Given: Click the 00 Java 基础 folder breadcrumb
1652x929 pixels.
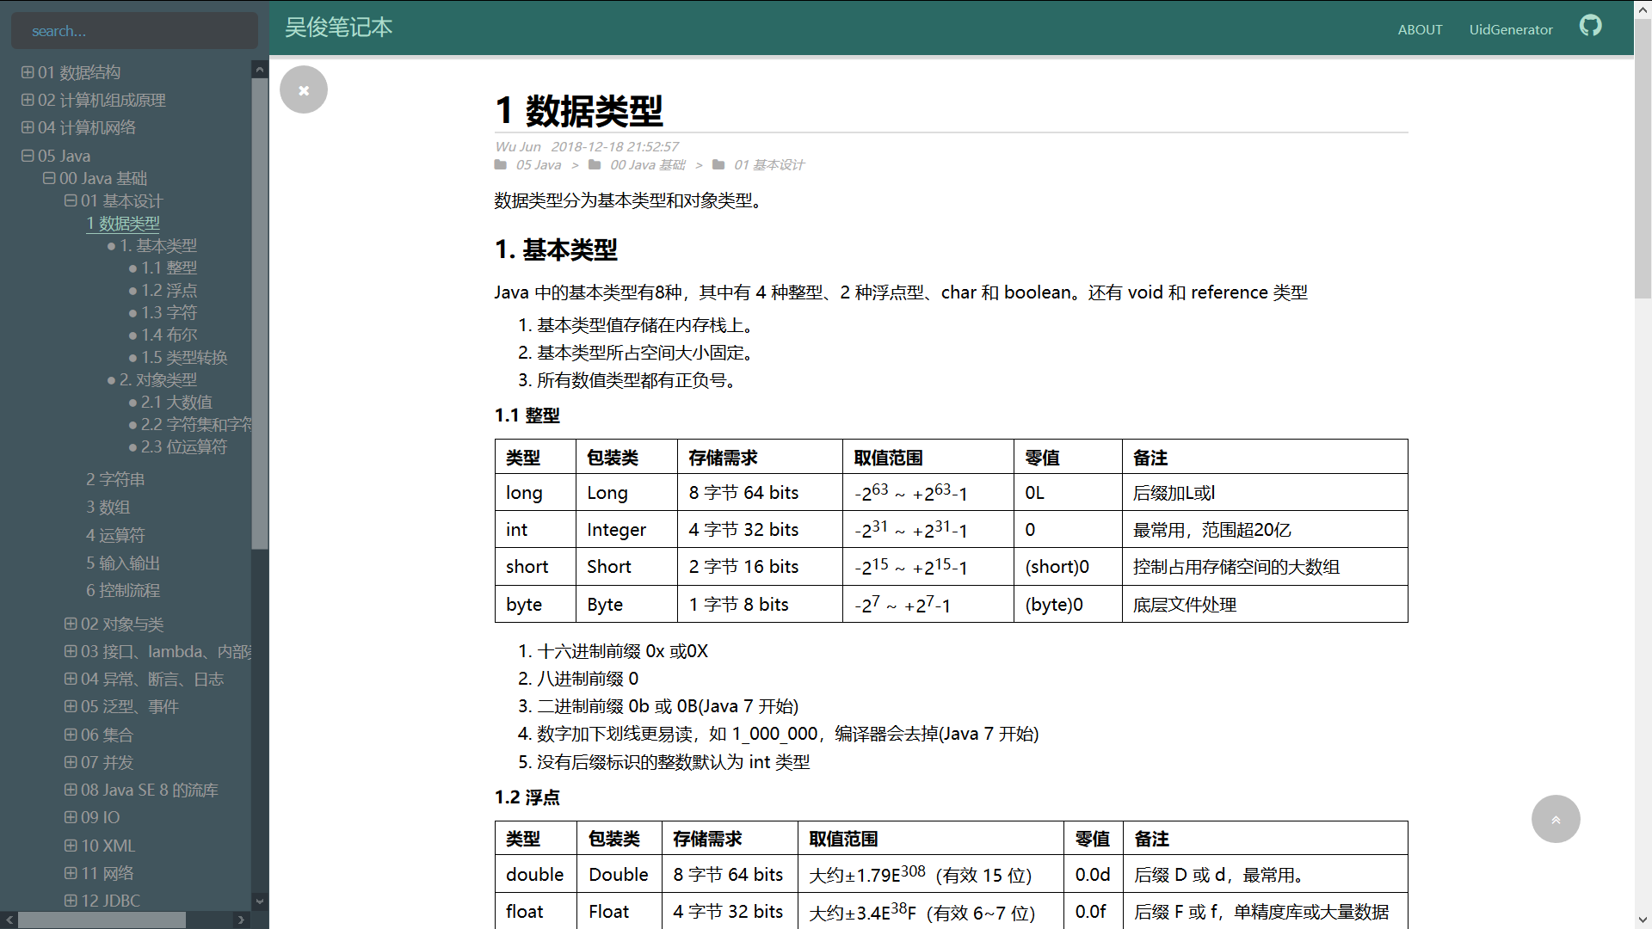Looking at the screenshot, I should pyautogui.click(x=647, y=165).
